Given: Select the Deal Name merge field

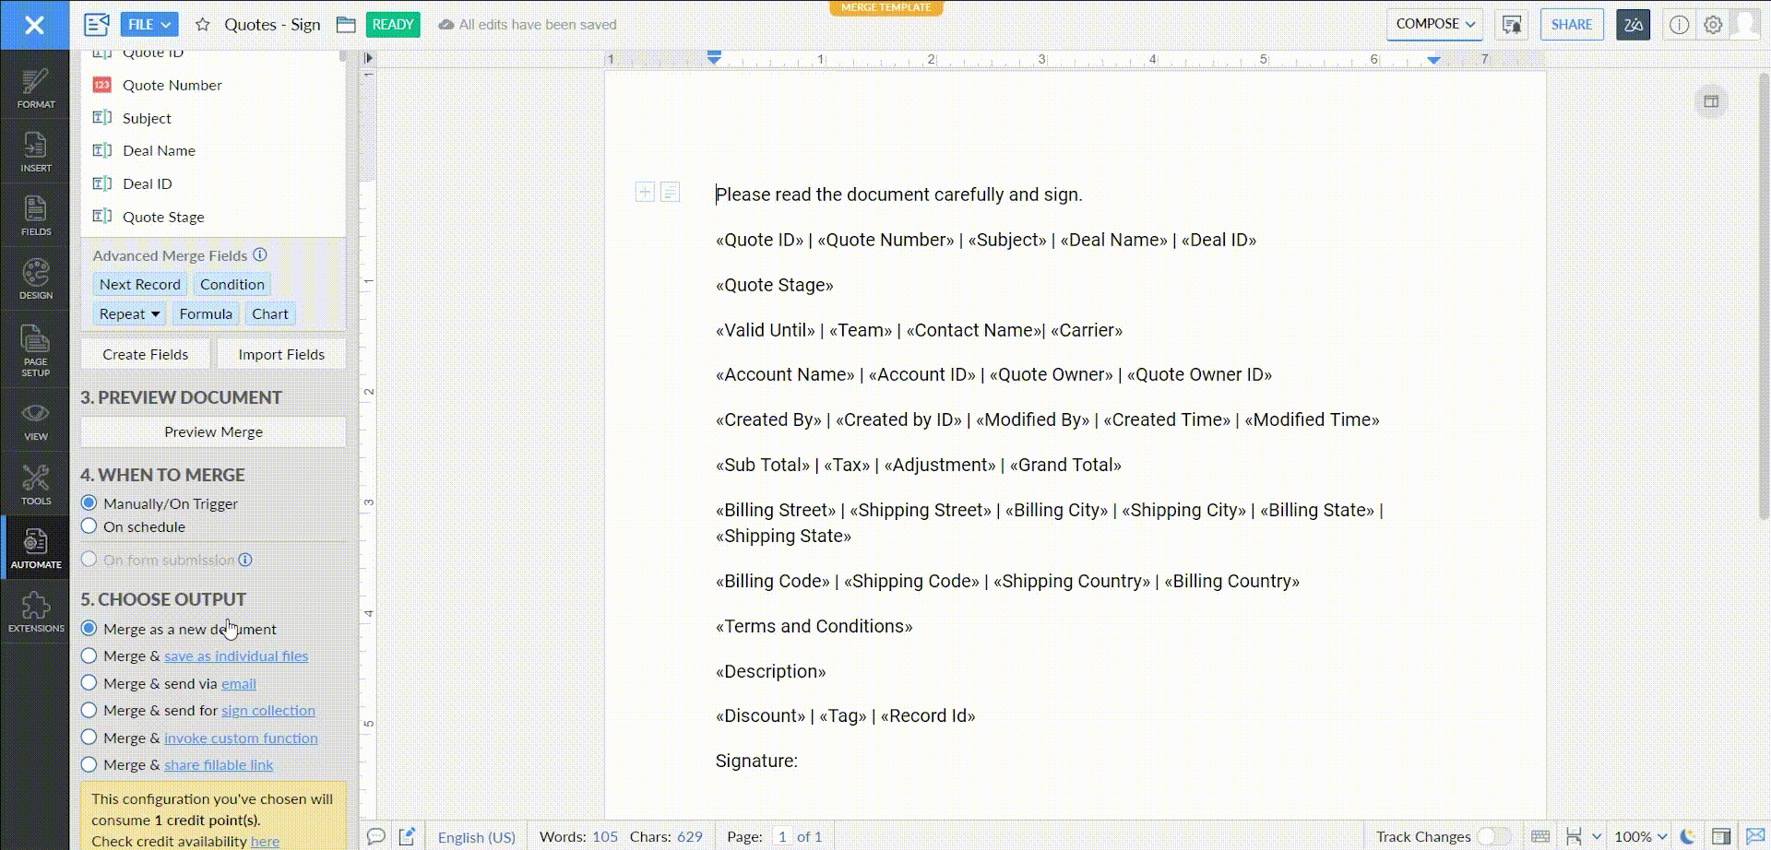Looking at the screenshot, I should click(x=159, y=151).
